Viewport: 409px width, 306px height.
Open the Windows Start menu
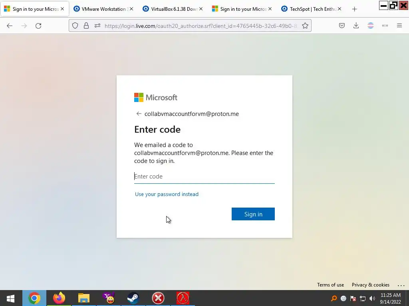10,298
